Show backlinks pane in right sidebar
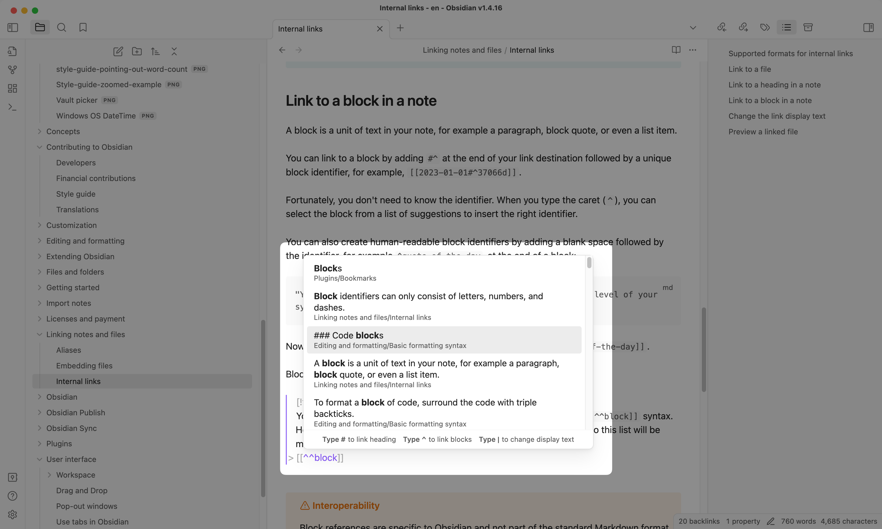 [722, 28]
